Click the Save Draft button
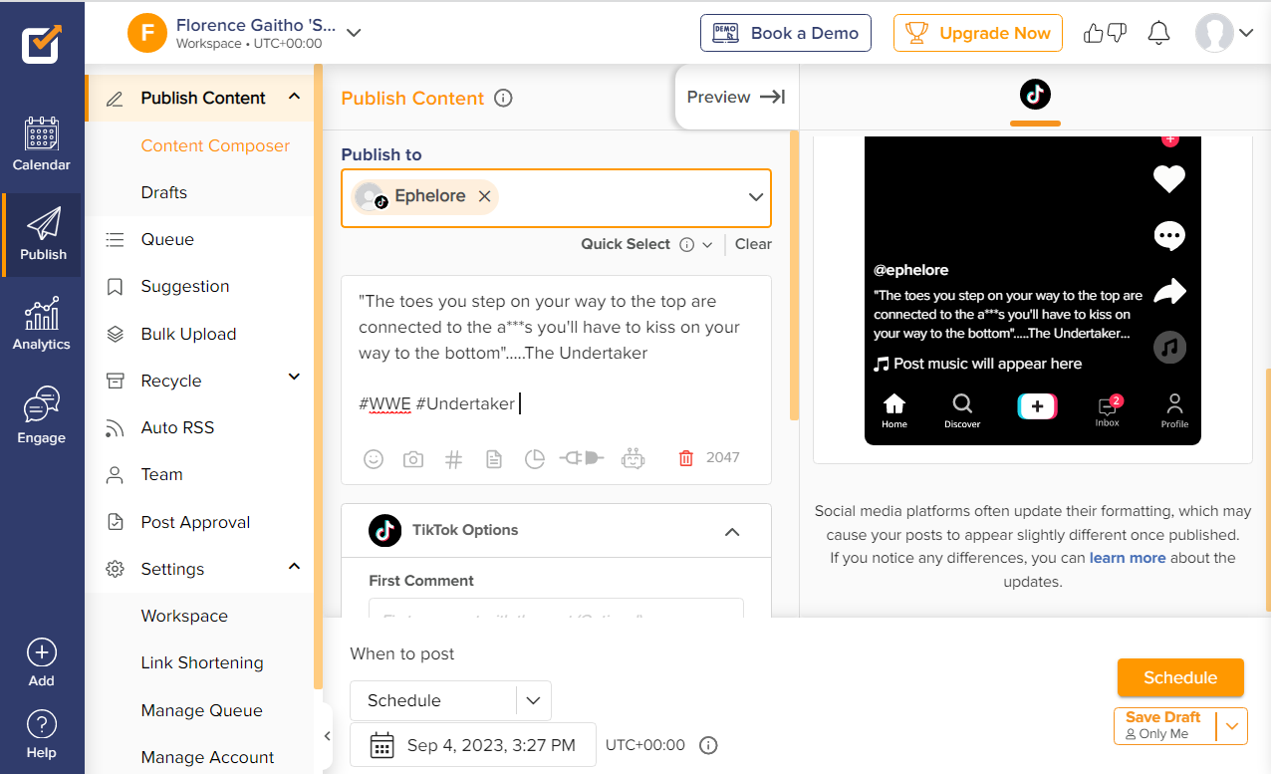This screenshot has width=1271, height=774. tap(1164, 725)
